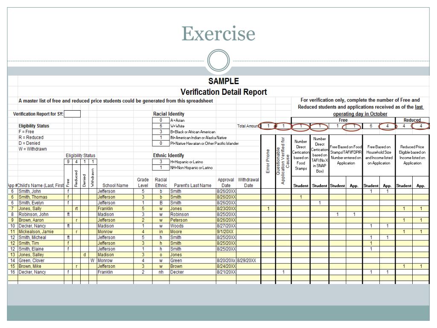Click the "Green, Clover" child name cell
This screenshot has width=437, height=328.
point(41,261)
